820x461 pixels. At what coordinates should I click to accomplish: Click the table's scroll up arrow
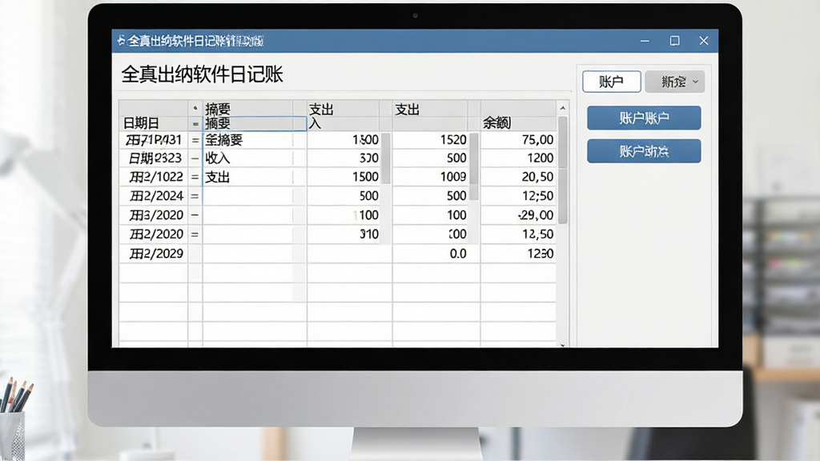[563, 108]
